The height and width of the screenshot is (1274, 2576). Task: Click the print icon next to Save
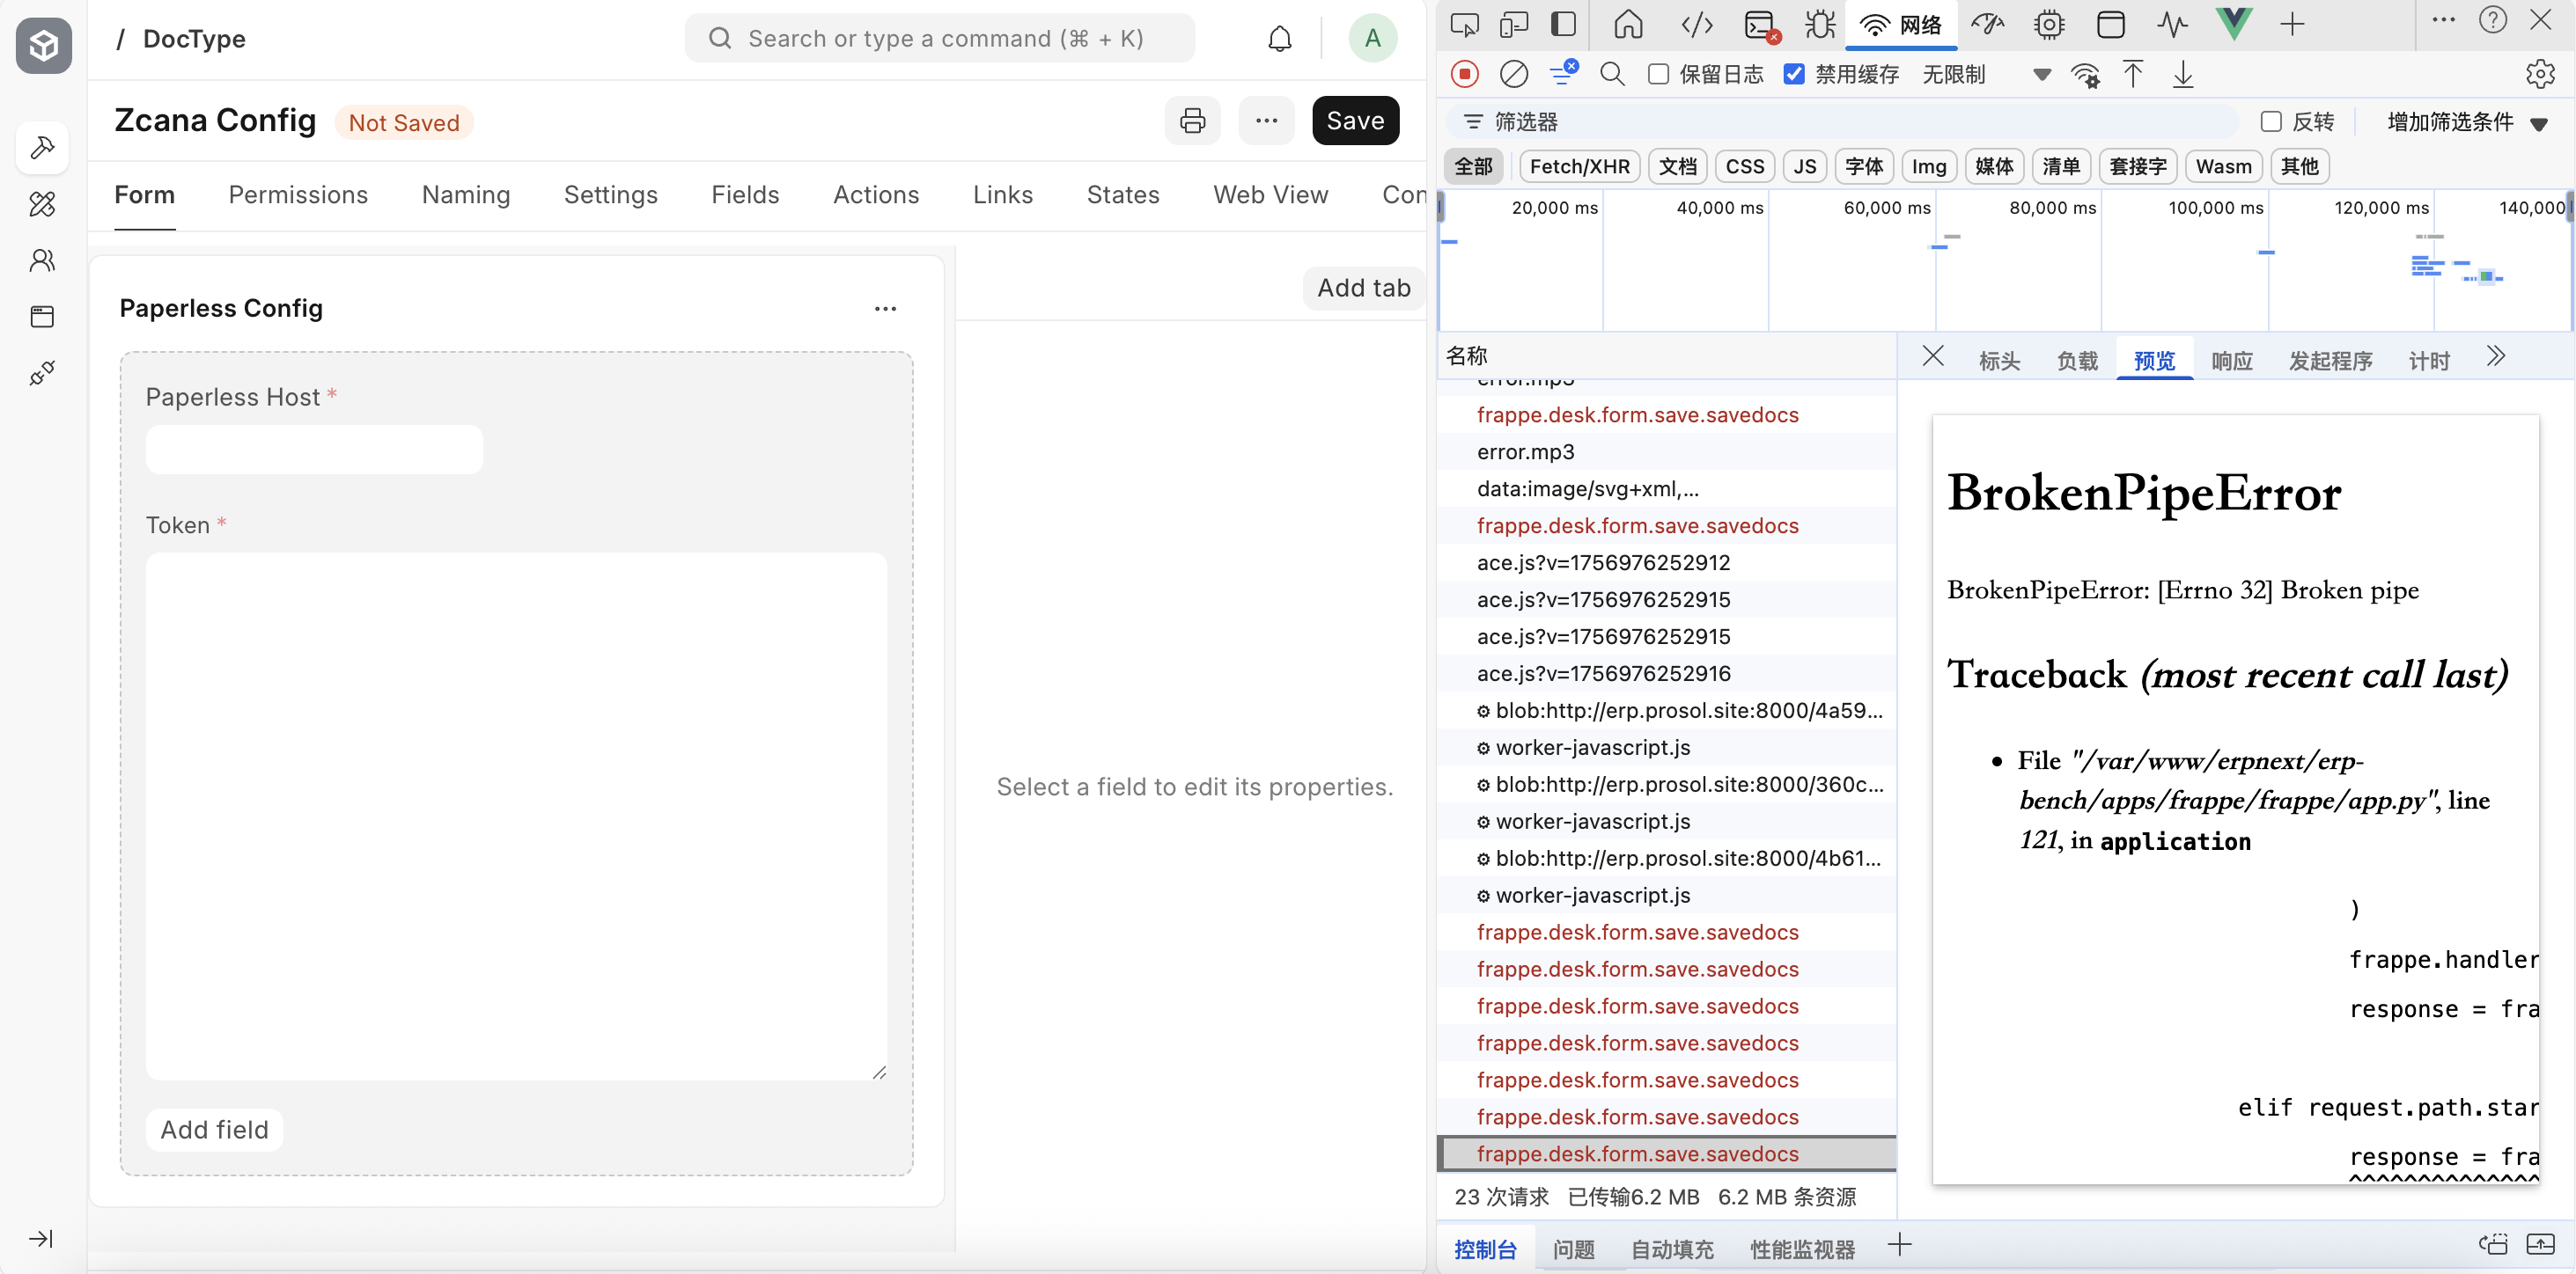point(1192,121)
